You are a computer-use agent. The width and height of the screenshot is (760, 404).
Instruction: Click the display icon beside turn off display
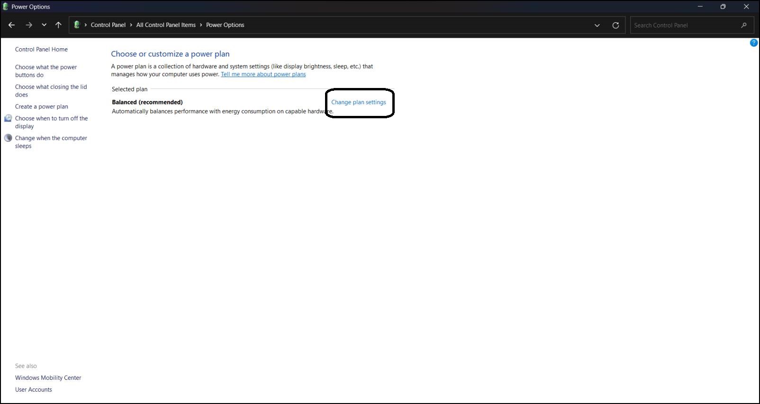pos(8,118)
